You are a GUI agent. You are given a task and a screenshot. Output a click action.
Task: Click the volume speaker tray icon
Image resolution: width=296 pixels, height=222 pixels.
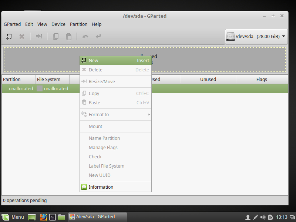pos(263,217)
